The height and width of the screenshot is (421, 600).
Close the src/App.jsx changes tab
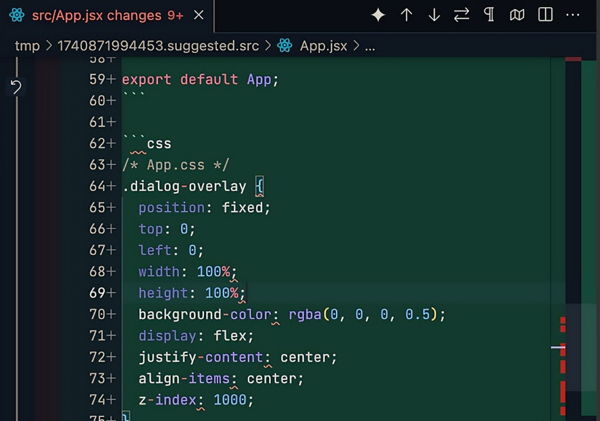[199, 15]
